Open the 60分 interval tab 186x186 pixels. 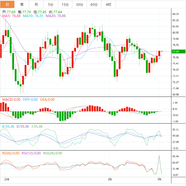coord(94,4)
